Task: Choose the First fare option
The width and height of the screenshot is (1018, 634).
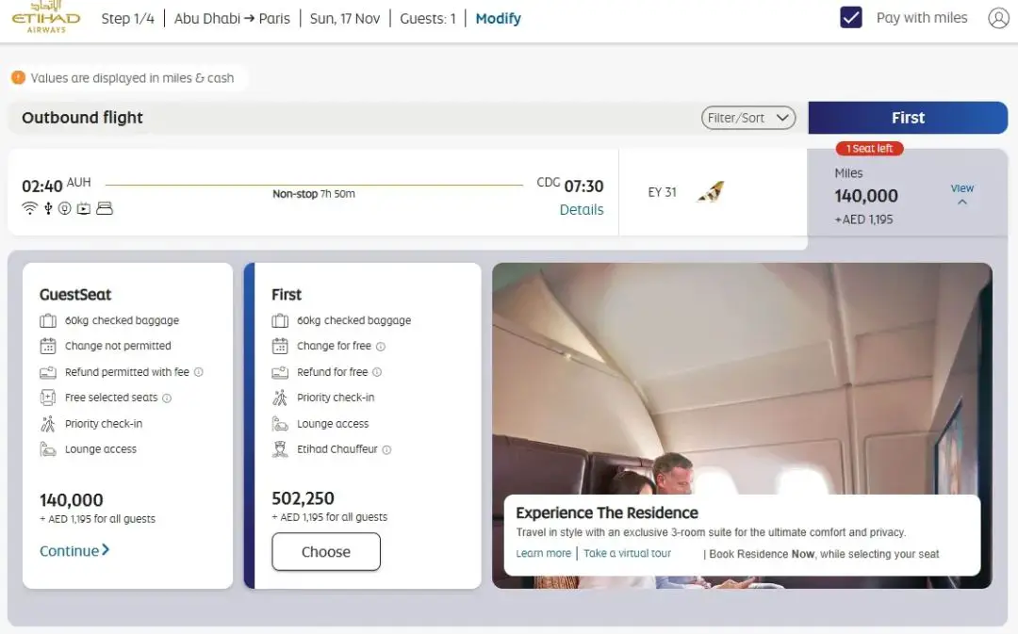Action: 326,552
